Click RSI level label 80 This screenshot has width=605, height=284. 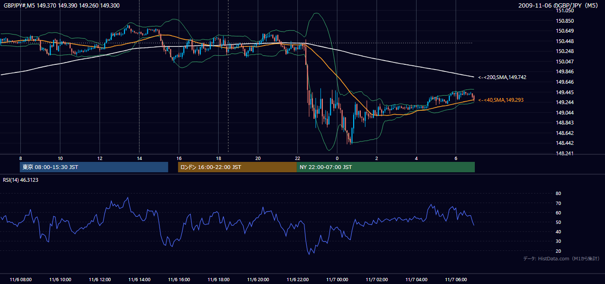tap(558, 194)
